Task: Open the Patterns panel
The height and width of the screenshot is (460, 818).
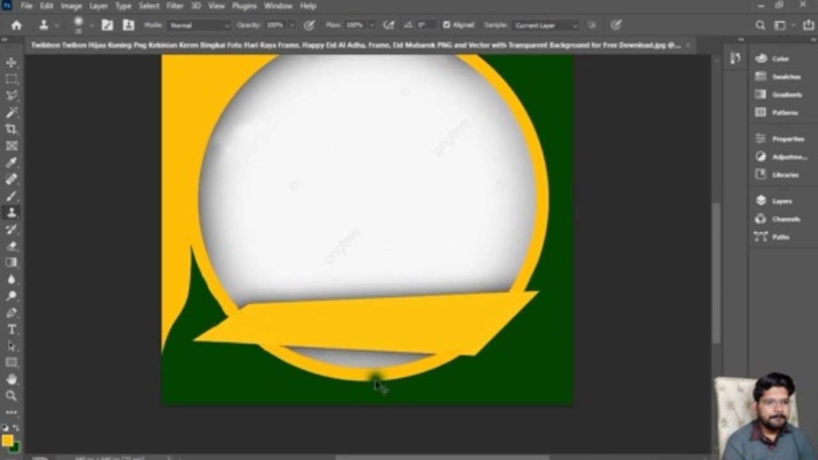Action: (776, 112)
